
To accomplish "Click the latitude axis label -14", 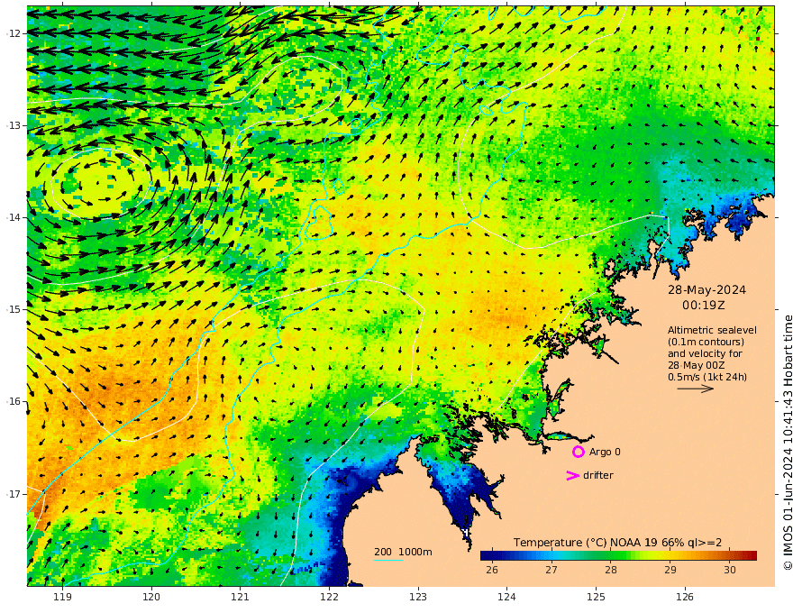I will tap(14, 217).
